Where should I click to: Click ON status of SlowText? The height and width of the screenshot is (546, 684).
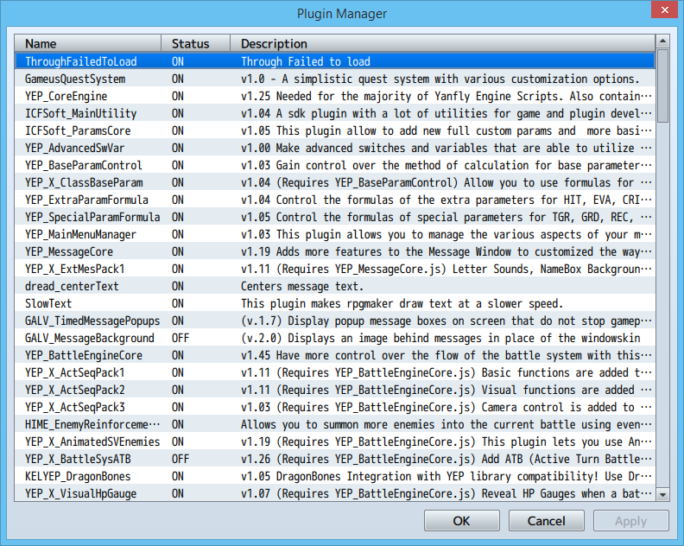point(178,303)
